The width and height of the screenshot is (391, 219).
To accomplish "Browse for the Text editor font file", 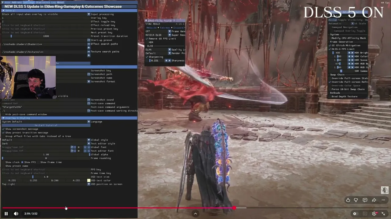I will tap(72, 151).
